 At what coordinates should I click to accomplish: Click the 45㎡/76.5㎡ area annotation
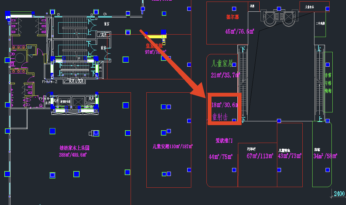click(x=240, y=31)
